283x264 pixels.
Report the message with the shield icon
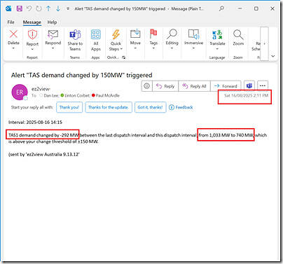coord(32,34)
